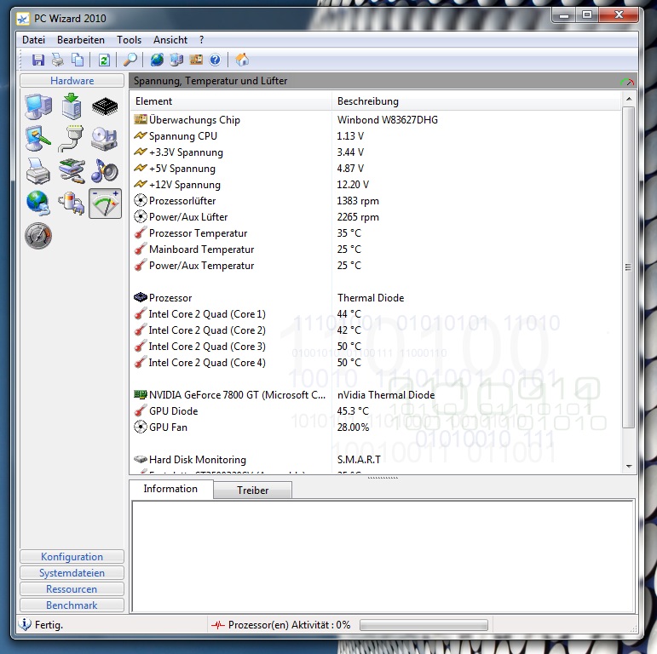The width and height of the screenshot is (657, 654).
Task: Select the +5V Spannung row
Action: coord(376,169)
